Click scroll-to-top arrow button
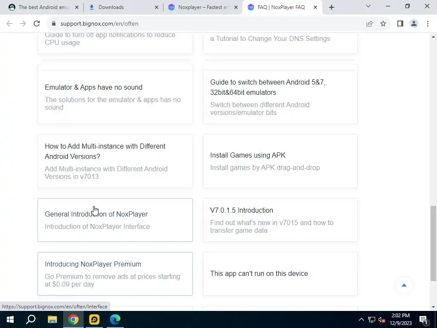This screenshot has height=328, width=437. coord(404,285)
